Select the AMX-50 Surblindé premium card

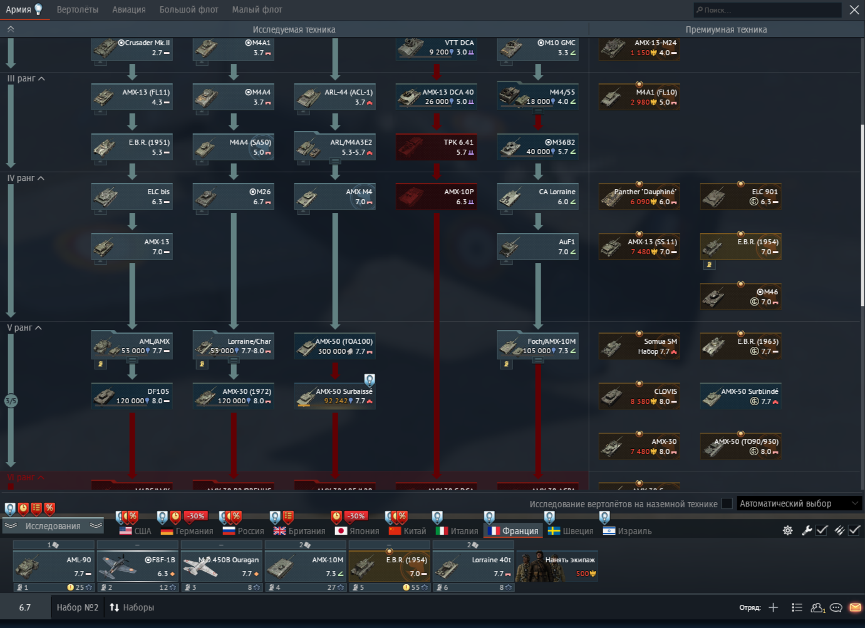741,396
